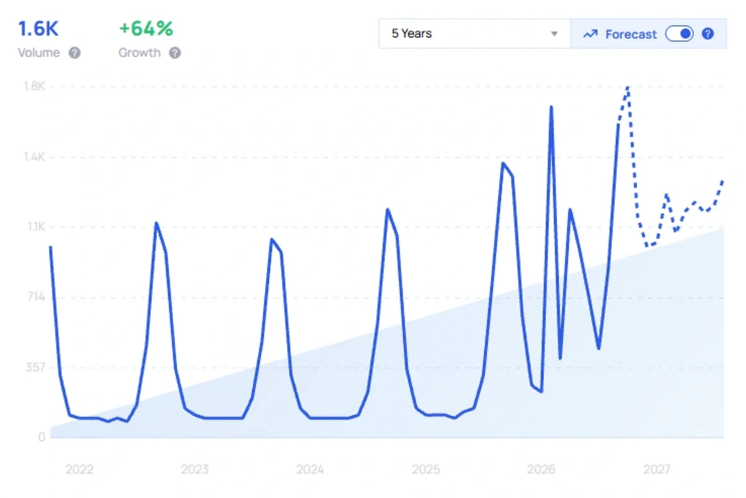The image size is (746, 498).
Task: Click the 2025 x-axis label
Action: pos(426,470)
